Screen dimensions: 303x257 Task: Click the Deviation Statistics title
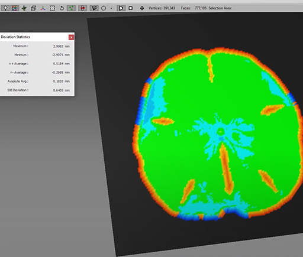(15, 37)
